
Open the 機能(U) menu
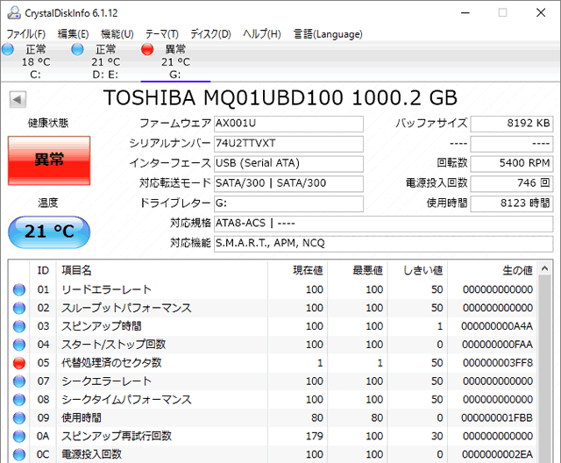point(117,34)
